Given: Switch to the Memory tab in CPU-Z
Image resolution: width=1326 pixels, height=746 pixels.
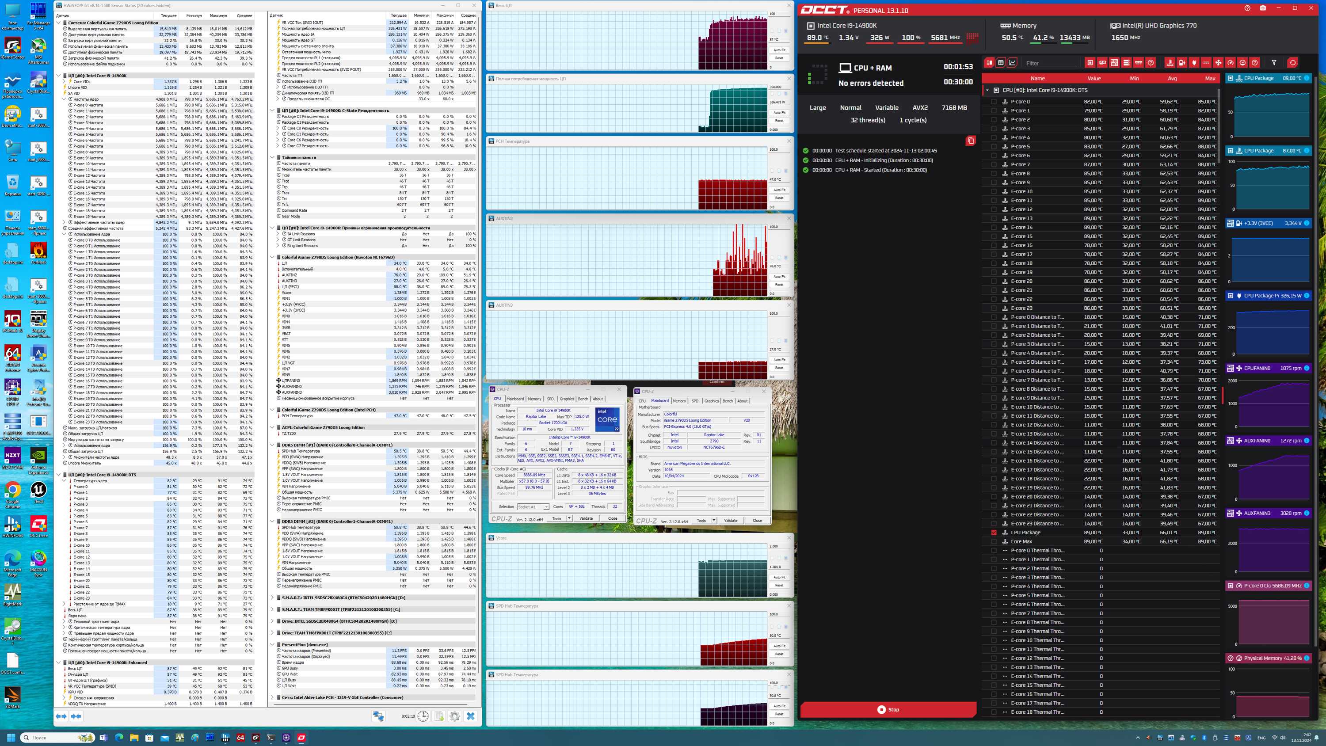Looking at the screenshot, I should (x=534, y=399).
